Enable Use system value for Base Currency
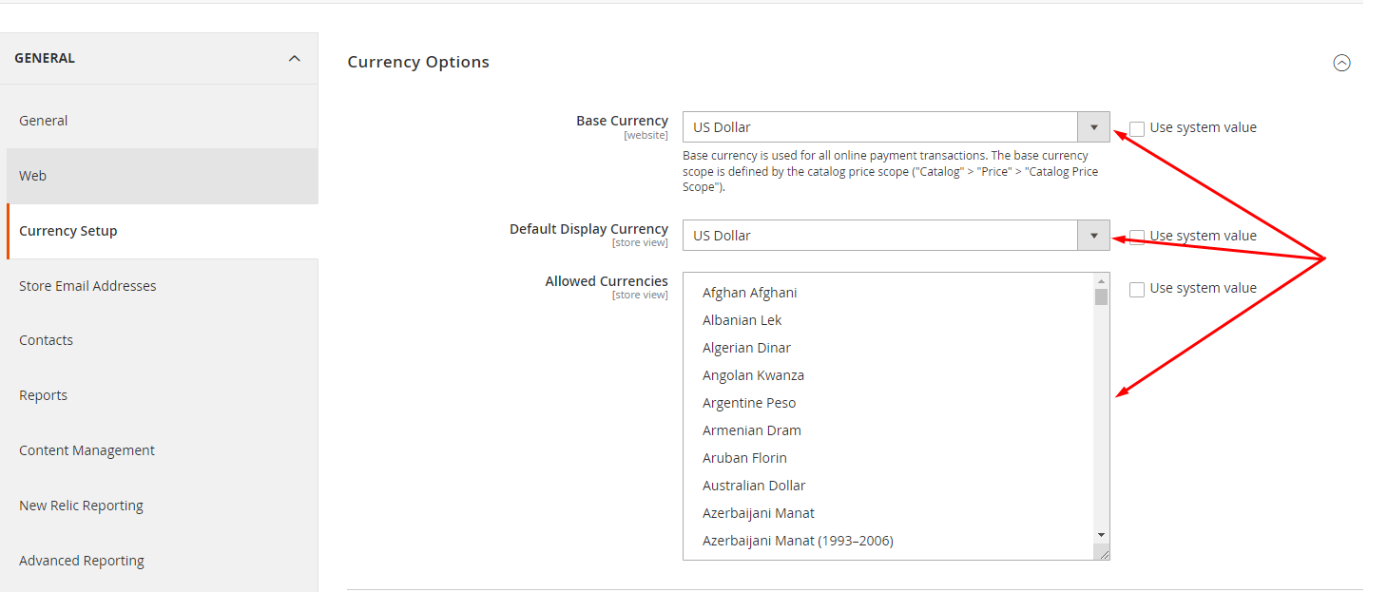The height and width of the screenshot is (592, 1388). coord(1137,128)
